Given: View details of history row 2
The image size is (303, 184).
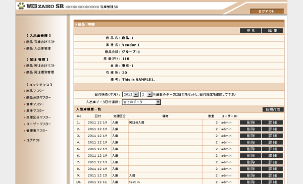Looking at the screenshot, I should [272, 129].
